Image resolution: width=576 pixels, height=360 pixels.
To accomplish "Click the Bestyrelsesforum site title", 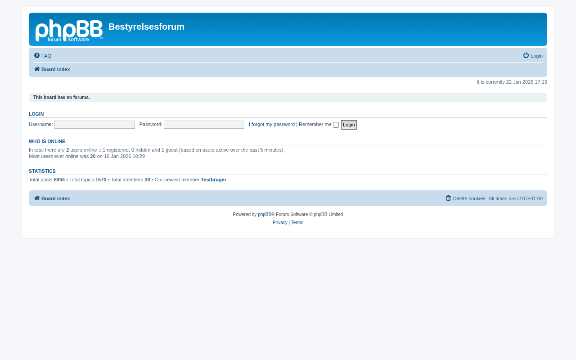I will pyautogui.click(x=146, y=27).
